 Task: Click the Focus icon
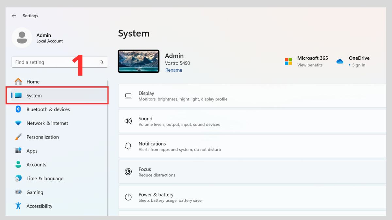(128, 171)
